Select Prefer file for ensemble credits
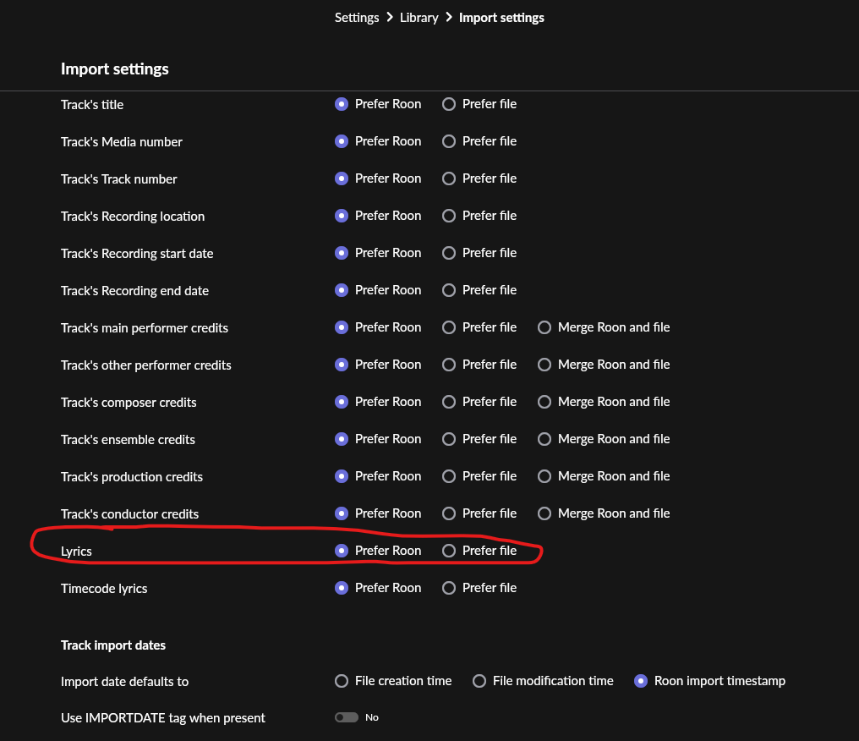 pos(449,439)
